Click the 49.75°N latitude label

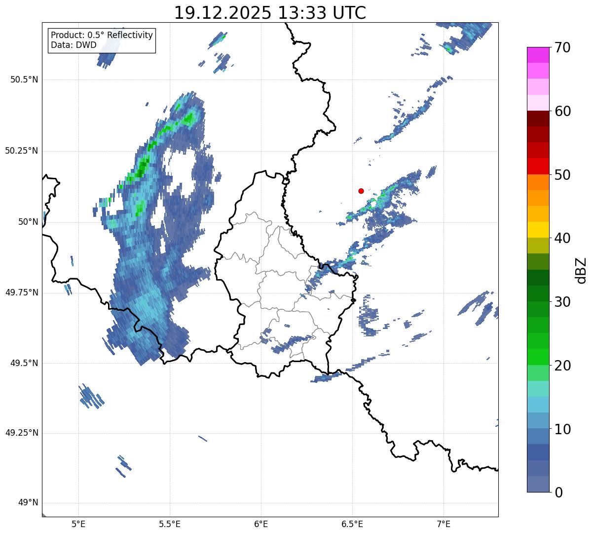pyautogui.click(x=22, y=292)
